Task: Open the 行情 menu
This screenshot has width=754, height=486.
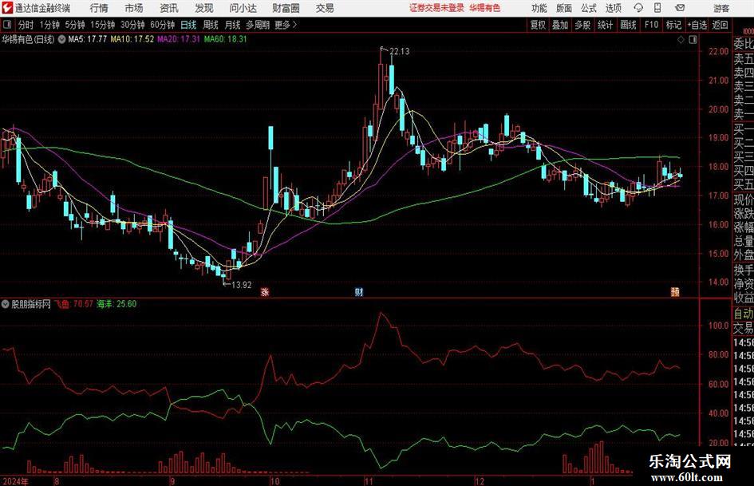Action: click(99, 8)
